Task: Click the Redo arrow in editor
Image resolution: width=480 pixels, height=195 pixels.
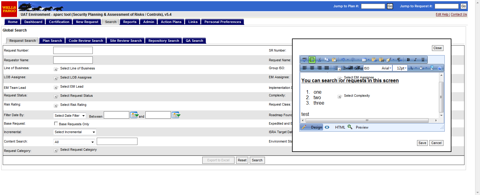Action: click(x=353, y=60)
